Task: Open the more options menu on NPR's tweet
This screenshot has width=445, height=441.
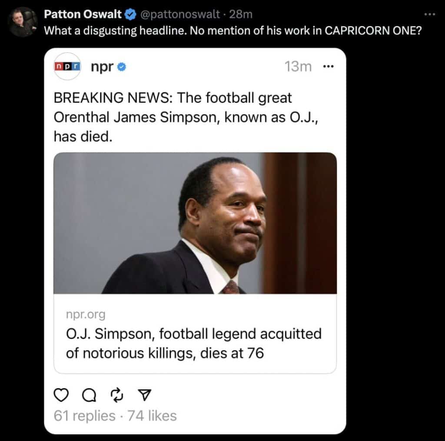Action: (329, 66)
